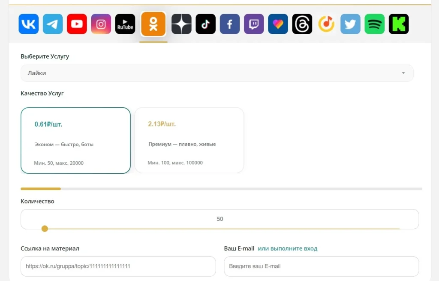This screenshot has width=439, height=281.
Task: Click the Выберите Услугу label
Action: tap(45, 56)
